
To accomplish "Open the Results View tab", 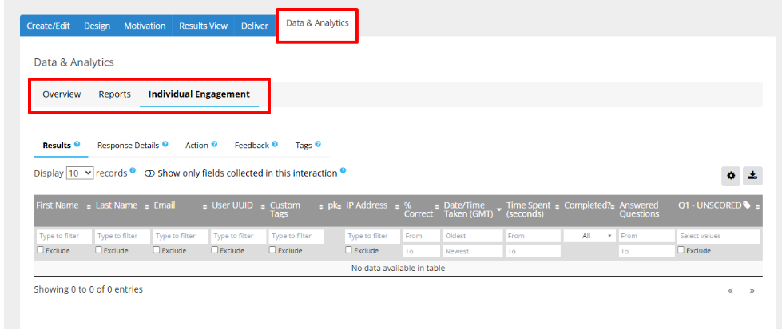I will [203, 26].
